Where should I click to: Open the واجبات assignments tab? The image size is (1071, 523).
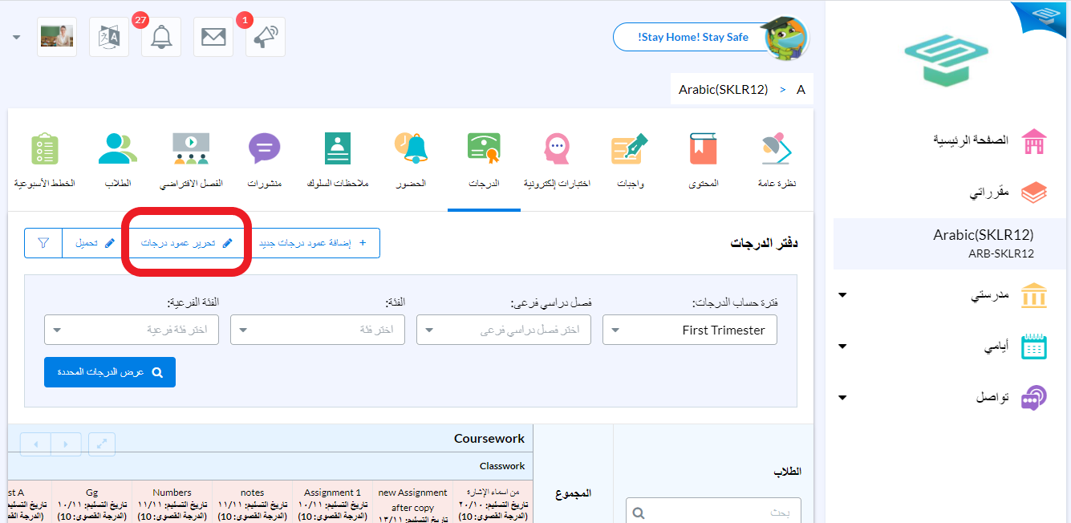[x=631, y=160]
